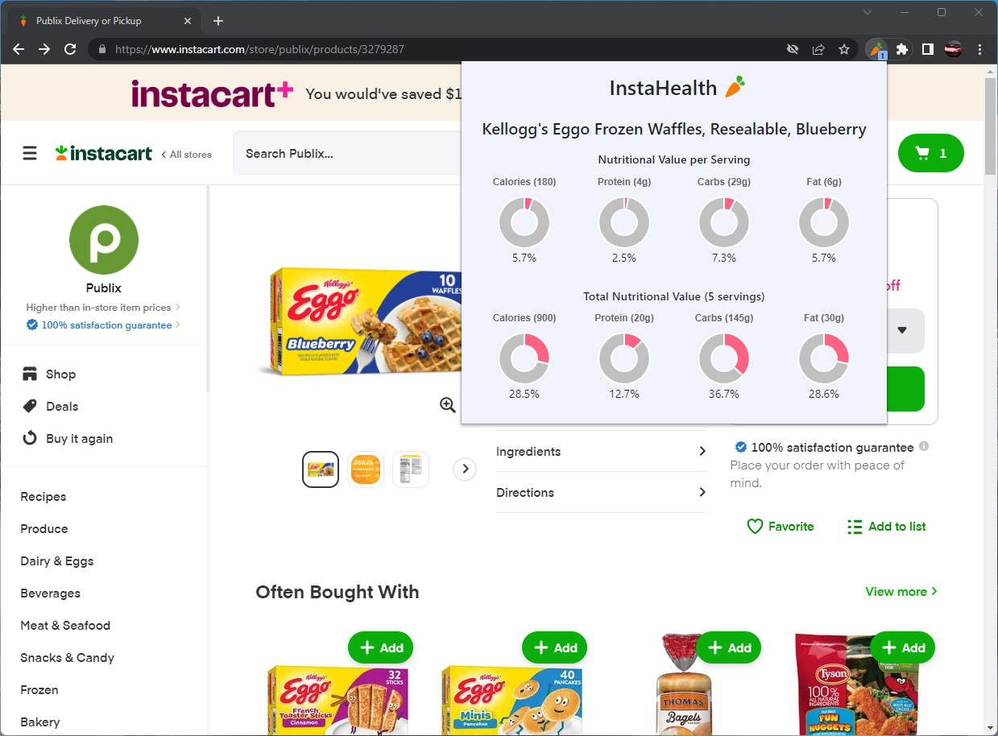Viewport: 998px width, 736px height.
Task: Click the total Carbs (145g) donut chart
Action: pyautogui.click(x=724, y=359)
